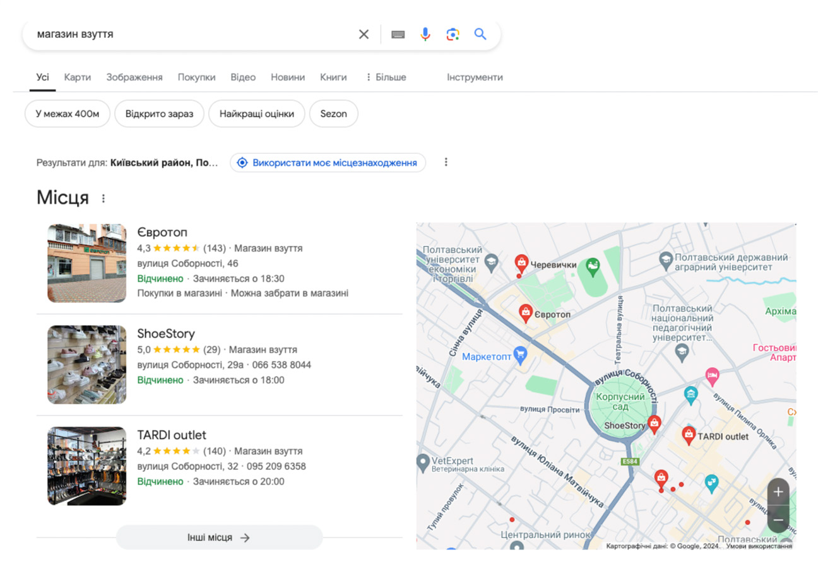Open the Умови використання map link
Screen dimensions: 823x569
(759, 546)
